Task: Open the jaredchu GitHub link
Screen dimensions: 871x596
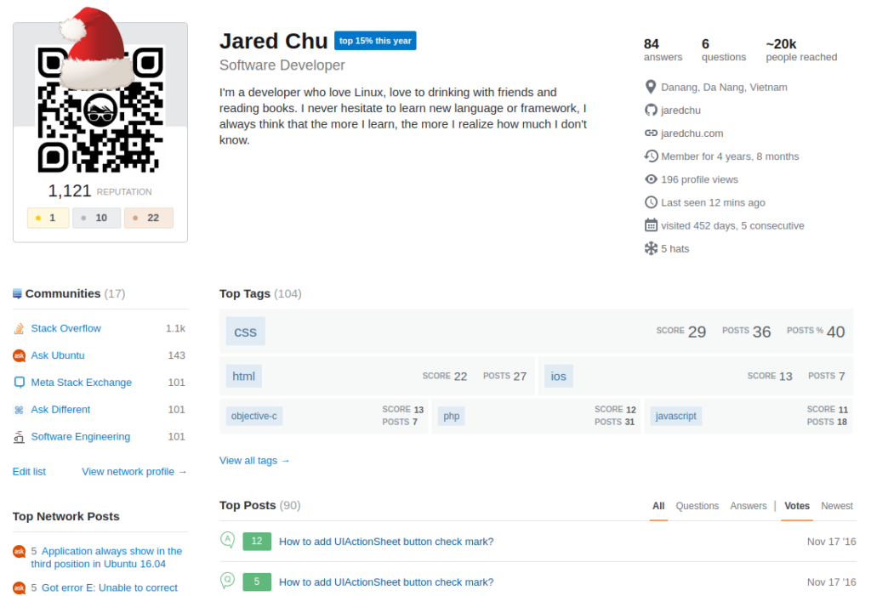Action: [681, 110]
